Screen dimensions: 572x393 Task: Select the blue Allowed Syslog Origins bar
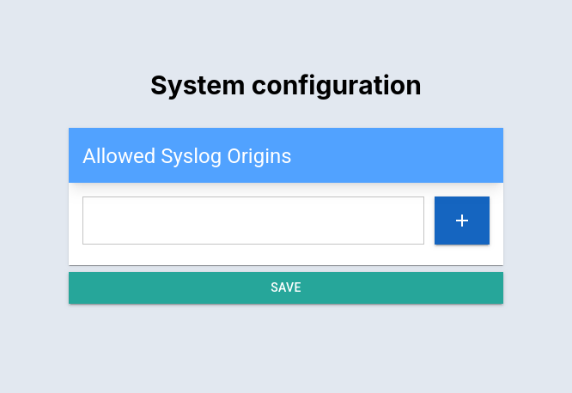(x=286, y=156)
